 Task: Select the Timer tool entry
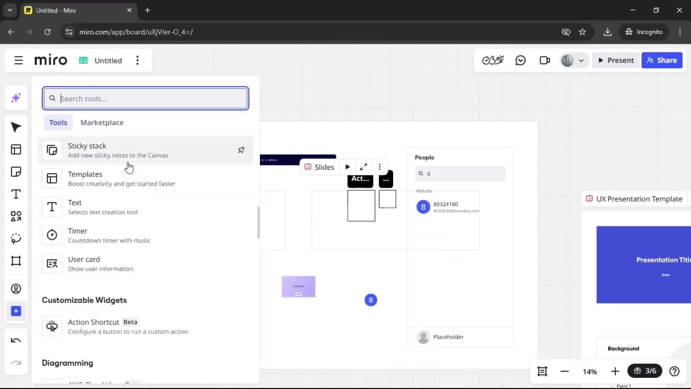coord(145,235)
